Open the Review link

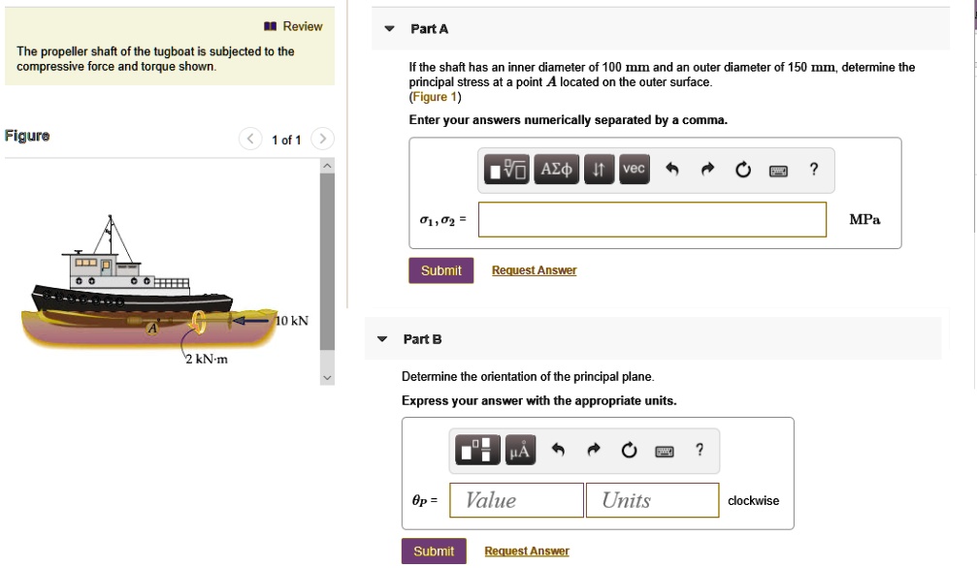pos(294,26)
